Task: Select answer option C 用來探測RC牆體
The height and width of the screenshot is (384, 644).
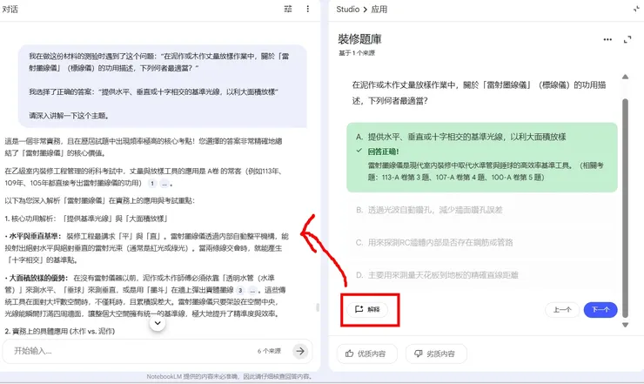Action: [x=482, y=242]
